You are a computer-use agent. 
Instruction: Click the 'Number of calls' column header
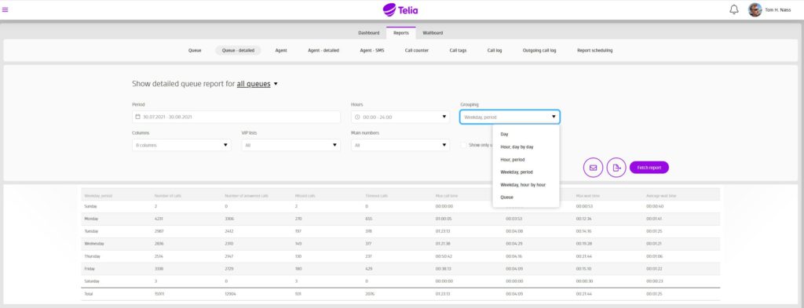(x=168, y=196)
